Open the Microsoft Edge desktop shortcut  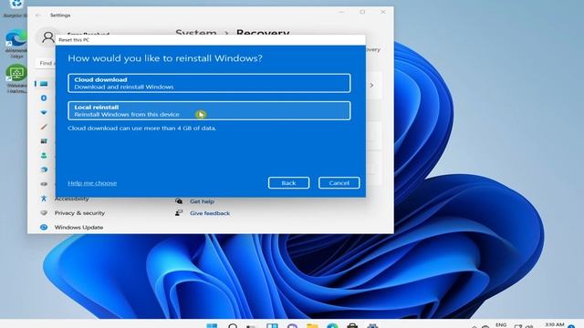[16, 44]
